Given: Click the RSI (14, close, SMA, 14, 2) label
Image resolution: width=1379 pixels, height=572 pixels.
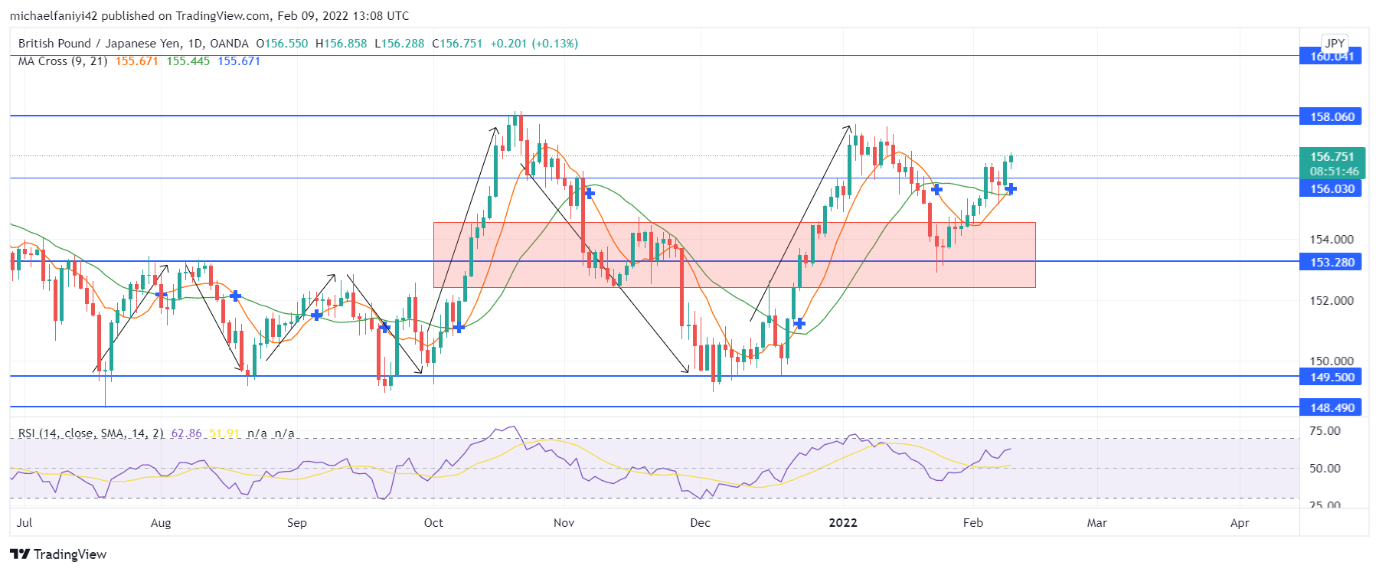Looking at the screenshot, I should click(91, 433).
